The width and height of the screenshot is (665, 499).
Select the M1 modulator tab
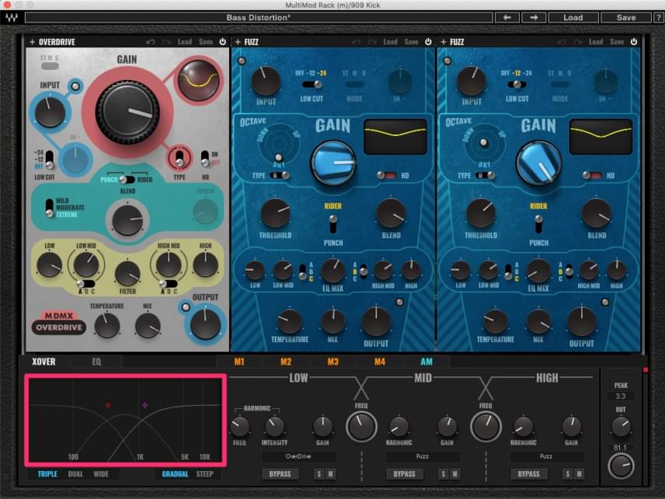pos(239,361)
